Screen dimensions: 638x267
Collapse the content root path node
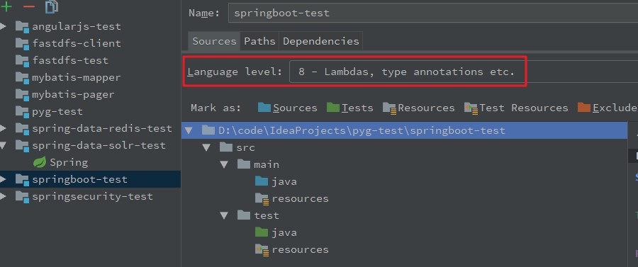(189, 130)
